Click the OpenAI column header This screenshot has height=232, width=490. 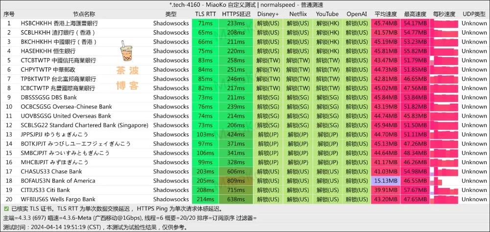tap(357, 14)
